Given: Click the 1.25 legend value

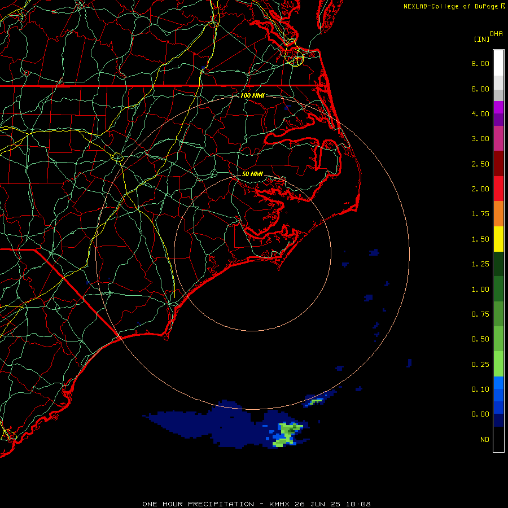Looking at the screenshot, I should coord(480,264).
